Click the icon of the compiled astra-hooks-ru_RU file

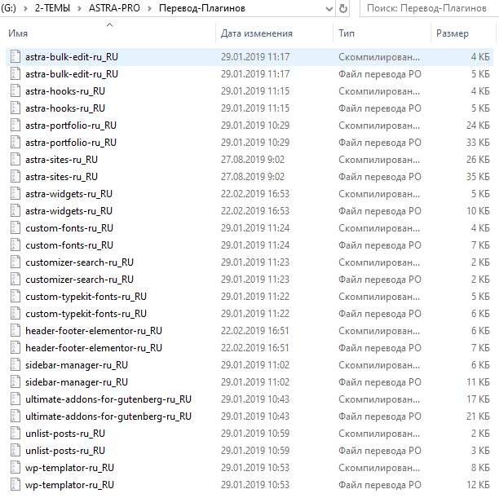[x=15, y=91]
